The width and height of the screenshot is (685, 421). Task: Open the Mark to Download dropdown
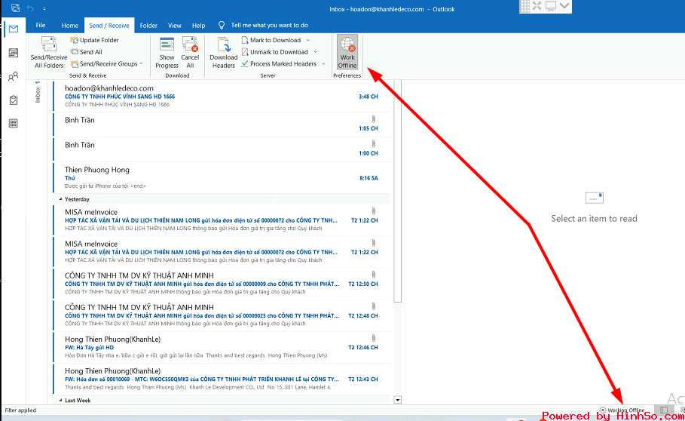pyautogui.click(x=308, y=40)
